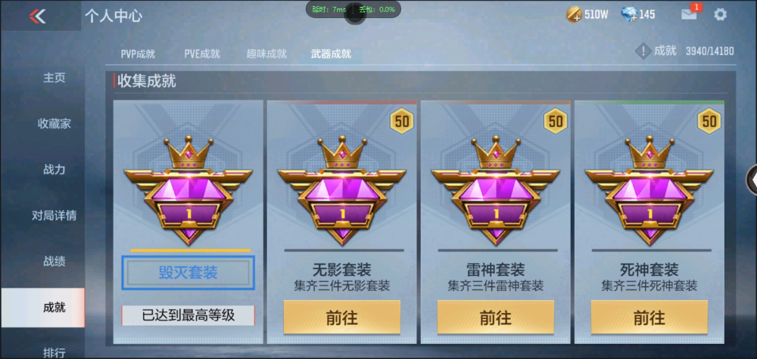Viewport: 757px width, 359px height.
Task: Tap the yellow progress bar of 毁灭套装
Action: [191, 251]
